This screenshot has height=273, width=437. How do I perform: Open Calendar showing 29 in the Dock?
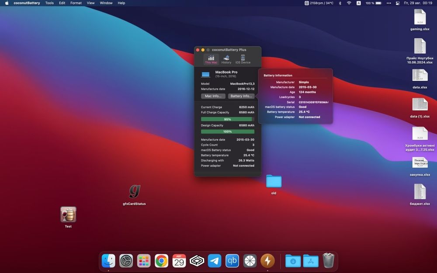point(179,261)
